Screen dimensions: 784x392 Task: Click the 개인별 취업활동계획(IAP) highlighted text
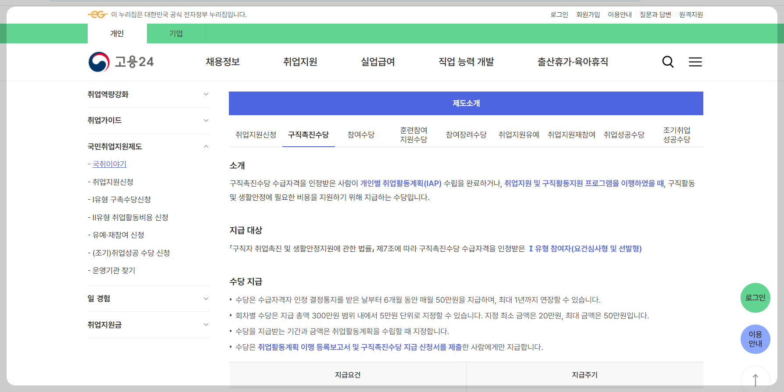pos(401,184)
